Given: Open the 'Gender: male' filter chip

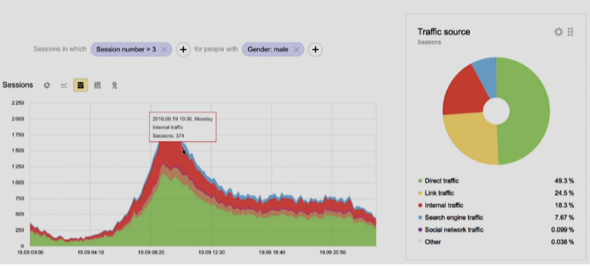Looking at the screenshot, I should click(x=267, y=49).
